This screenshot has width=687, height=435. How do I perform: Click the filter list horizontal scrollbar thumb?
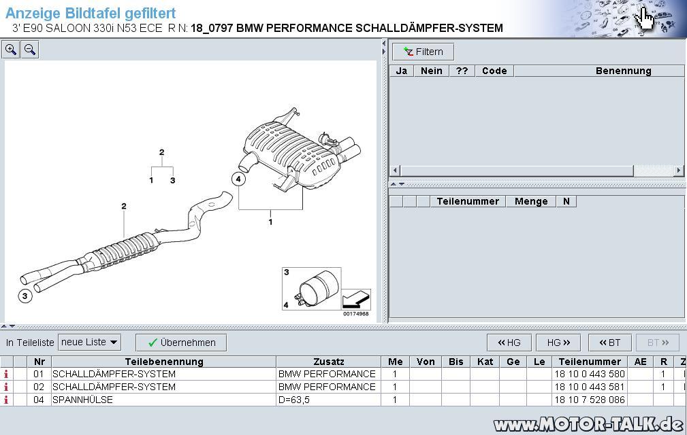517,171
